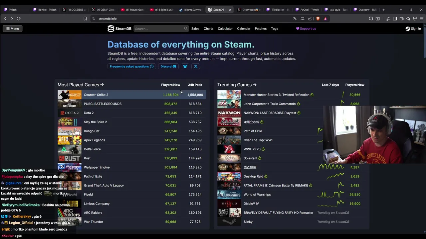Open SteamDB Bluesky butterfly icon
426x239 pixels.
pyautogui.click(x=185, y=66)
